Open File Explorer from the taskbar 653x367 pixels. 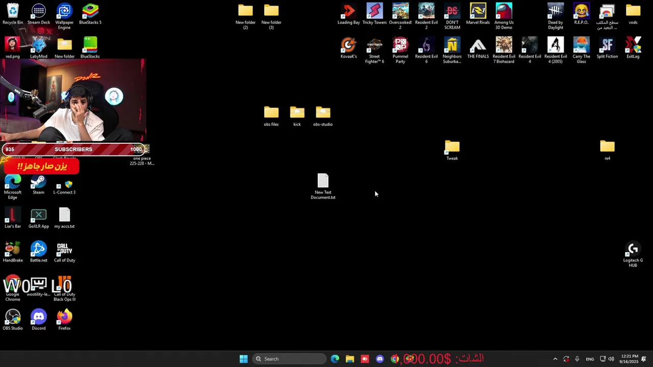[350, 359]
